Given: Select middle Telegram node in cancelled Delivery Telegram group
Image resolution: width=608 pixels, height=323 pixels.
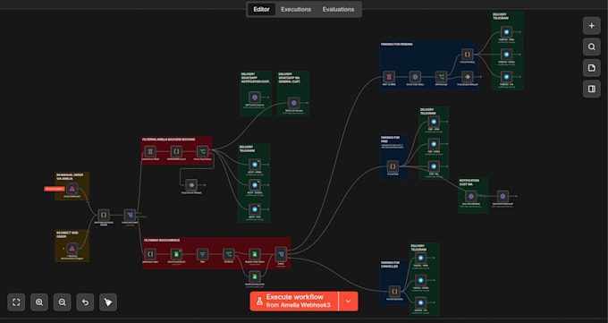Looking at the screenshot, I should 421,280.
